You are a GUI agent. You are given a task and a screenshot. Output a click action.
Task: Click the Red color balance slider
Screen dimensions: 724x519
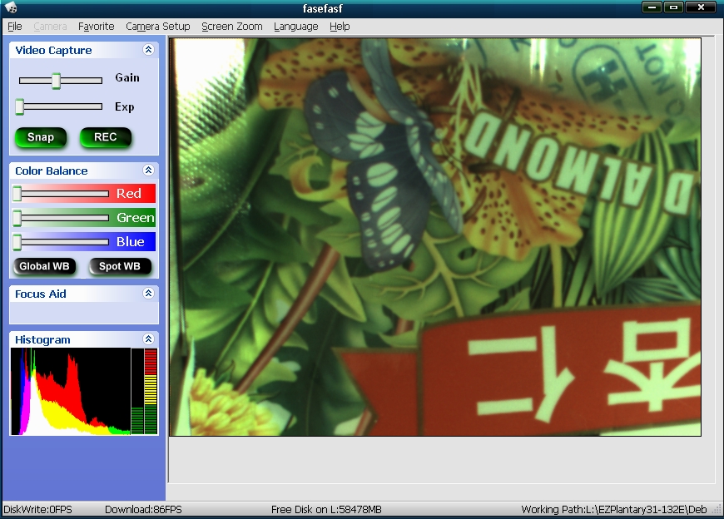click(61, 194)
